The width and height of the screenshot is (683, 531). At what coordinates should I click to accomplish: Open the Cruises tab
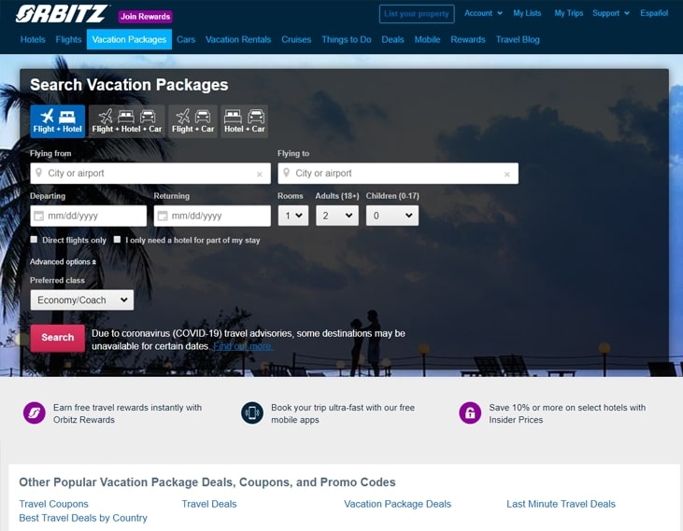(x=296, y=39)
